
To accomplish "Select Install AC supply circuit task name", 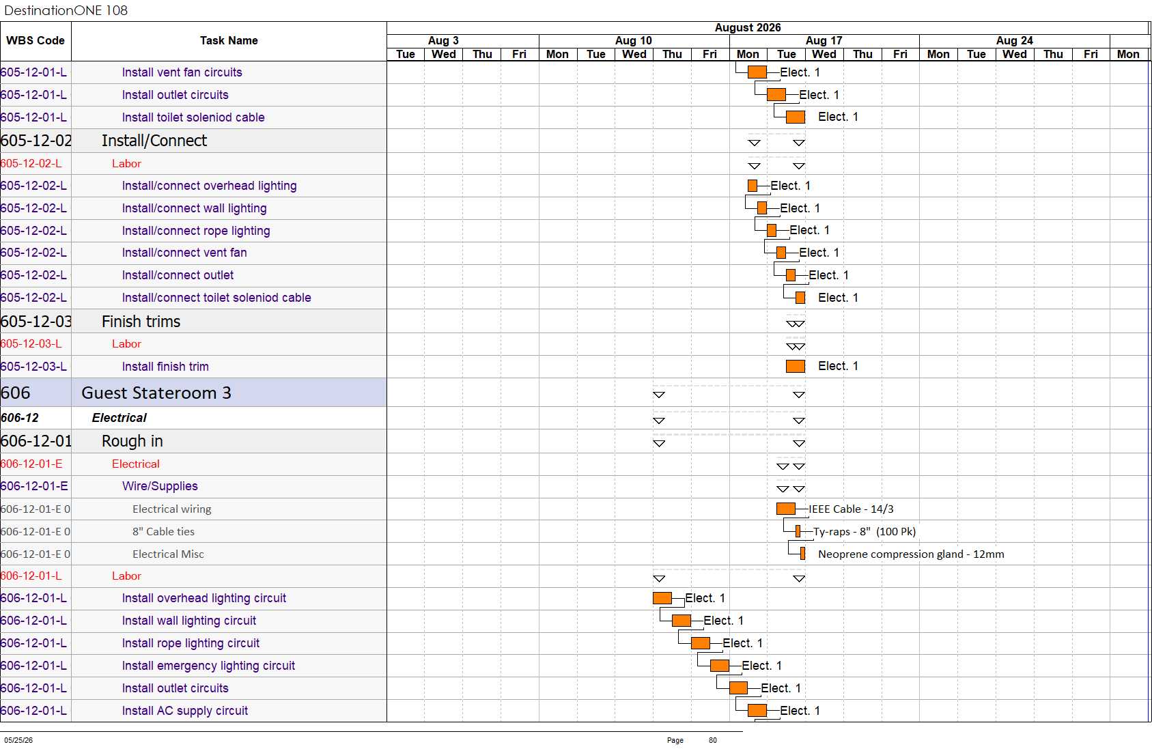I will (185, 711).
